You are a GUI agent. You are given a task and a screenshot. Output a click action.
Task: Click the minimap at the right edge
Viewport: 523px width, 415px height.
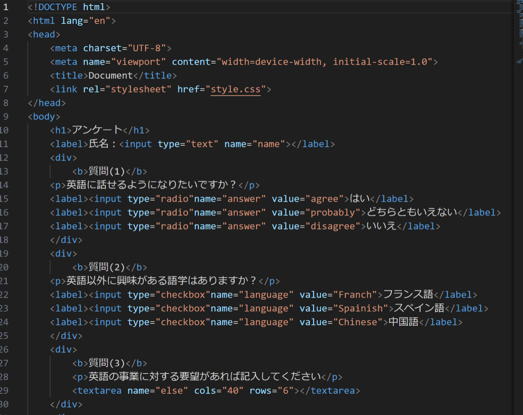(519, 33)
